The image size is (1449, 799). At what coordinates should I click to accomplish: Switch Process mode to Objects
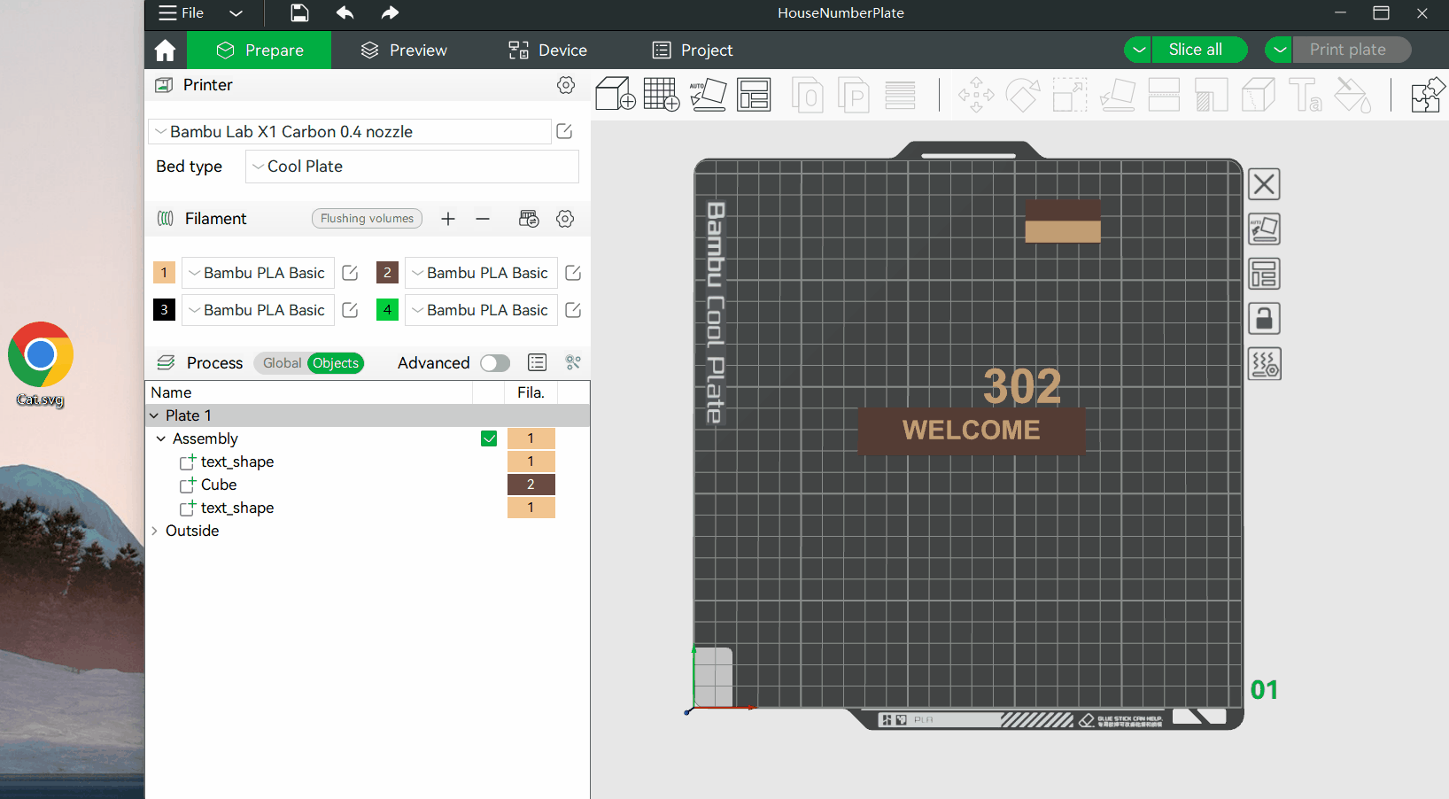[x=336, y=363]
